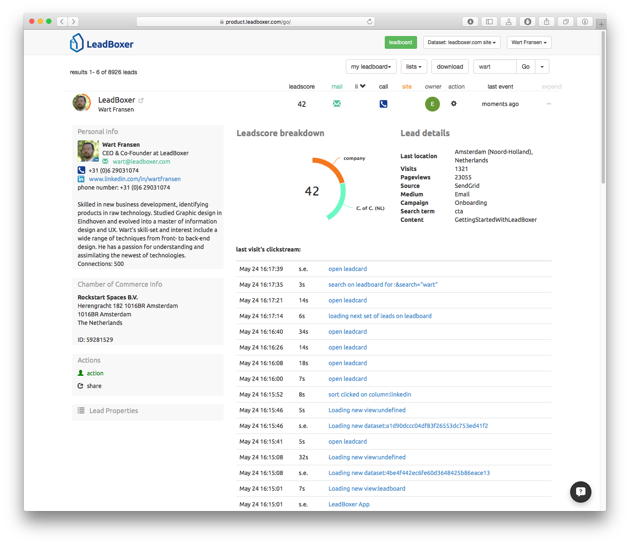The image size is (630, 545).
Task: Sort by call column header
Action: (x=384, y=87)
